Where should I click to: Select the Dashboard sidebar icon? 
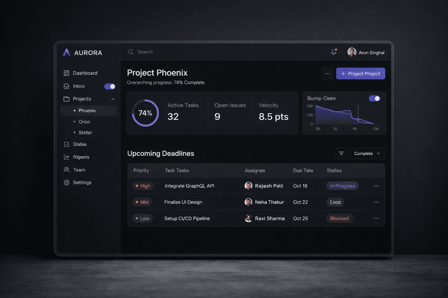(x=66, y=73)
